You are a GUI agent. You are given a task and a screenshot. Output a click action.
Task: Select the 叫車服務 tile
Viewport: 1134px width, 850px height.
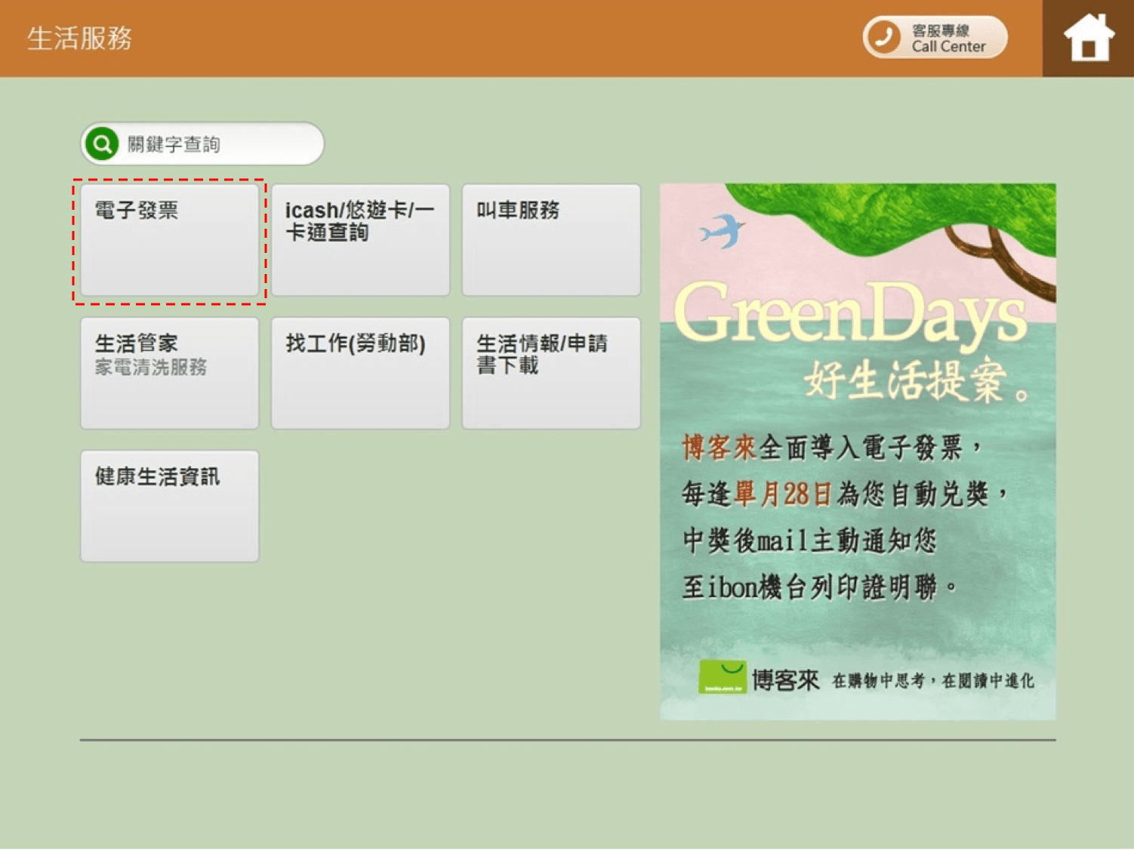click(551, 240)
